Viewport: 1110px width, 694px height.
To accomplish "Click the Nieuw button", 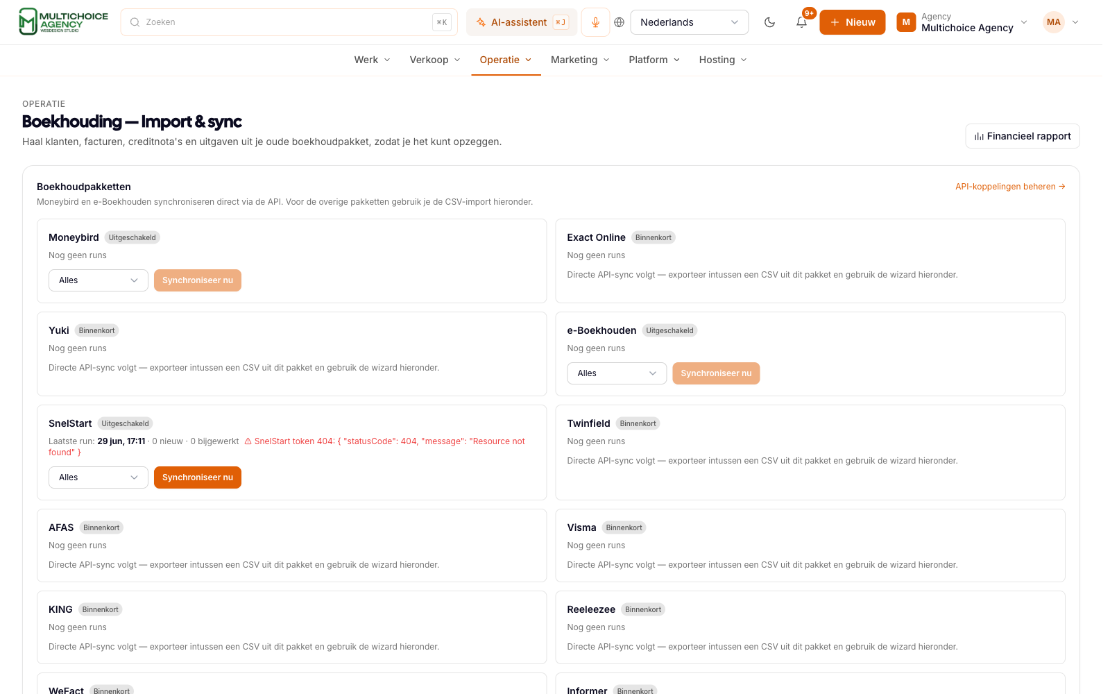I will coord(853,22).
